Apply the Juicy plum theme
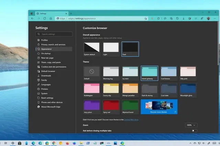This screenshot has height=146, width=220. tap(92, 107)
